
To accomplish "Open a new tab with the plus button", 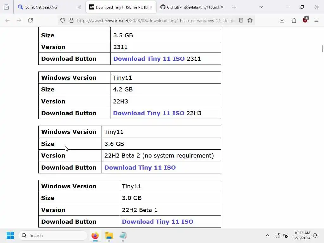I will 234,7.
